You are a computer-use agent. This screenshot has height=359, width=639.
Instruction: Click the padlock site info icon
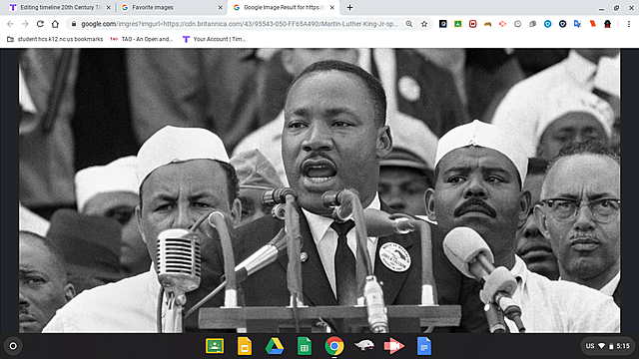tap(74, 24)
